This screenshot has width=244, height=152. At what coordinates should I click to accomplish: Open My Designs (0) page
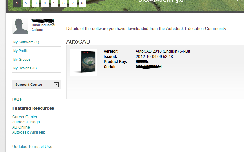click(25, 68)
